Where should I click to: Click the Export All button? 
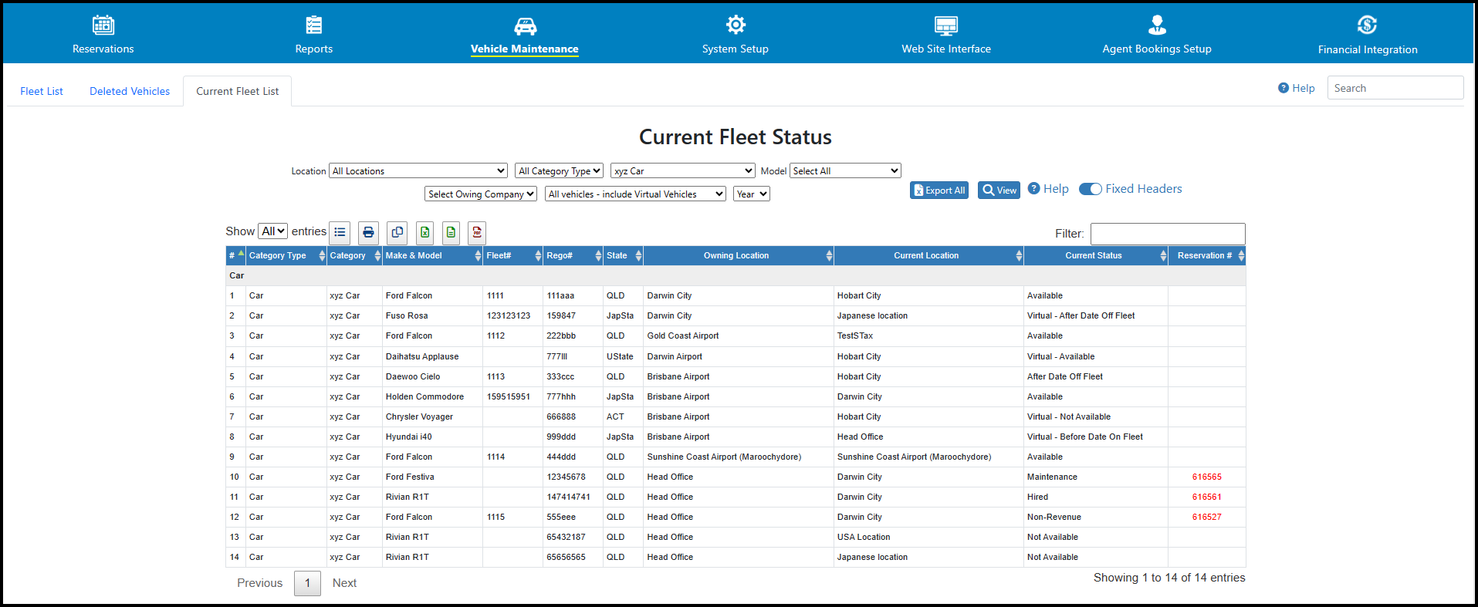click(x=939, y=191)
